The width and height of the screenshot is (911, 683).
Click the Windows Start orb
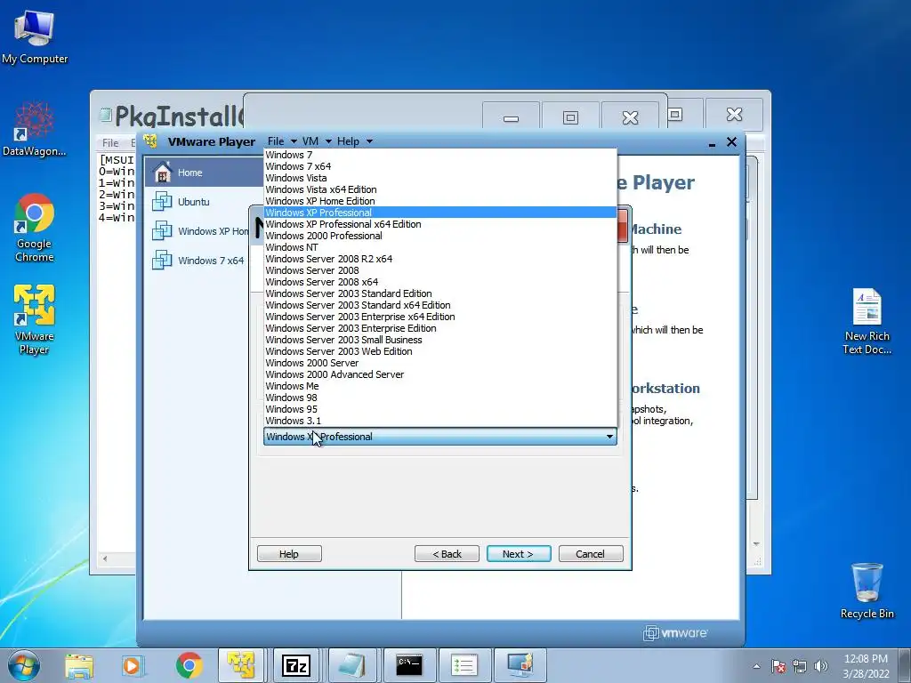(24, 665)
